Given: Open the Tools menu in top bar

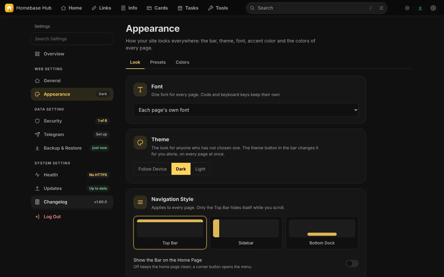Looking at the screenshot, I should [x=218, y=8].
